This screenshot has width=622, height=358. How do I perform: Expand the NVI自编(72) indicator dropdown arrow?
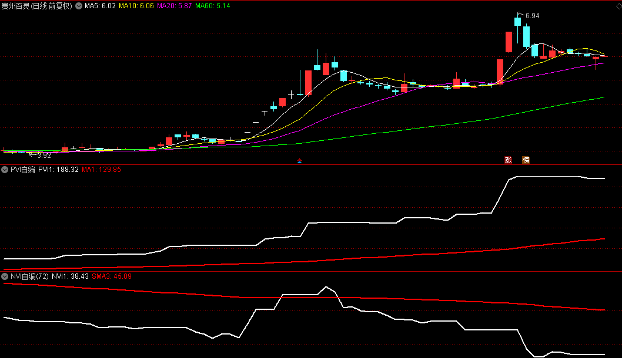coord(5,276)
